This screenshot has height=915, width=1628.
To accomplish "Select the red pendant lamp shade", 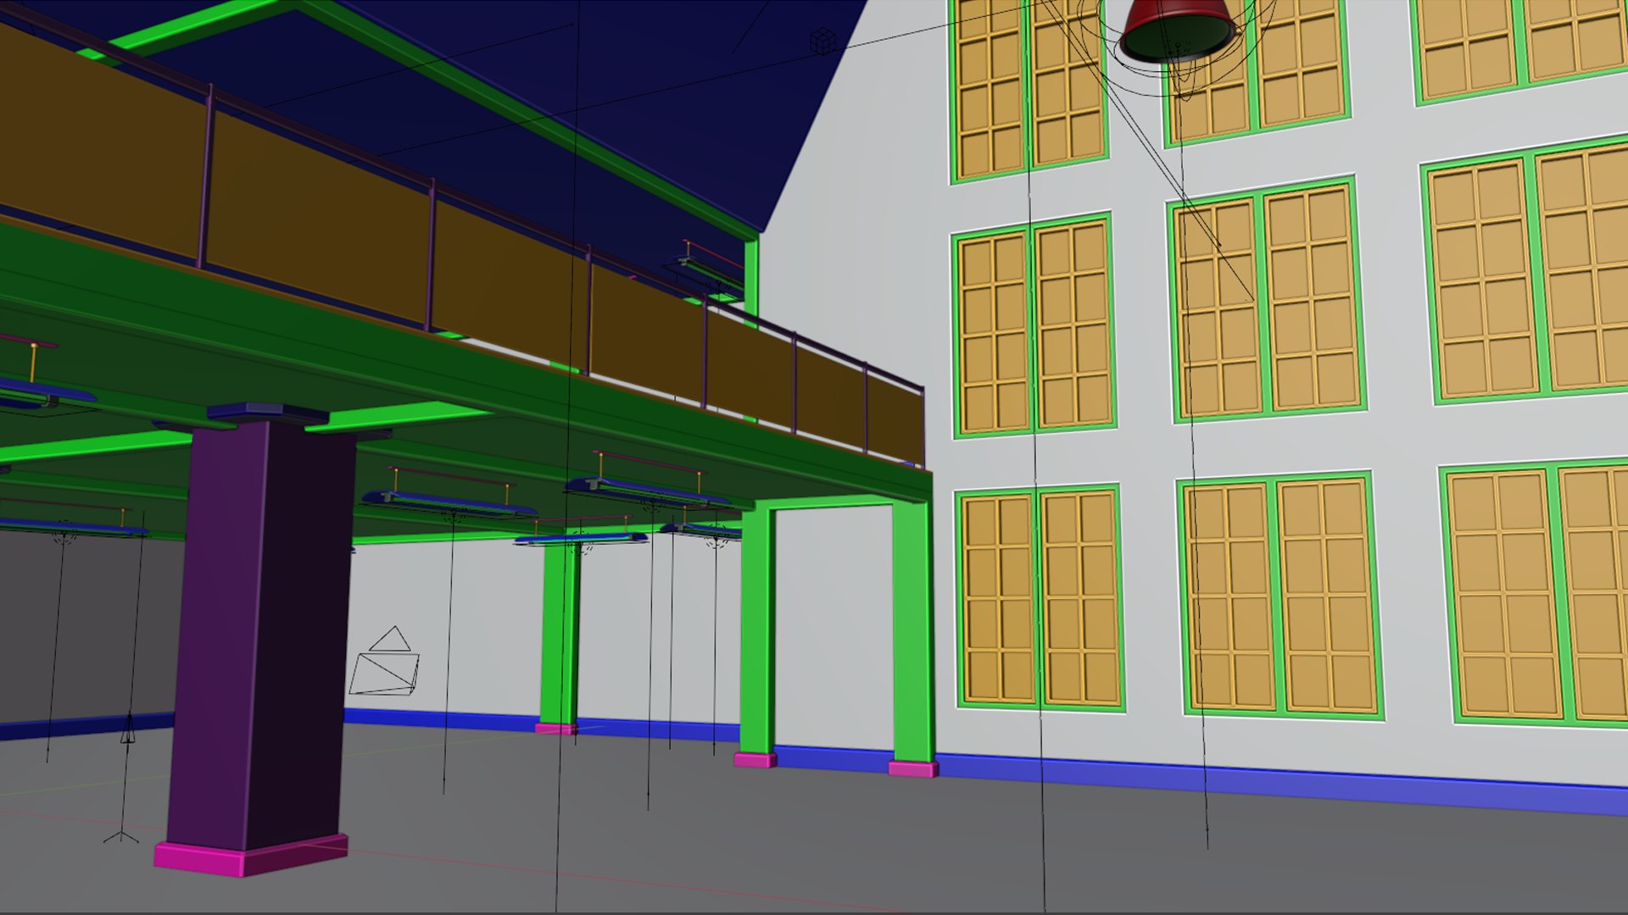I will click(1178, 30).
